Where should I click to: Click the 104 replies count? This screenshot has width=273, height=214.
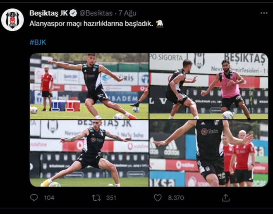49,198
